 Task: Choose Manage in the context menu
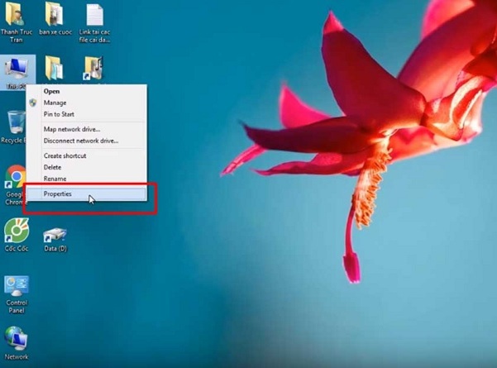click(86, 103)
